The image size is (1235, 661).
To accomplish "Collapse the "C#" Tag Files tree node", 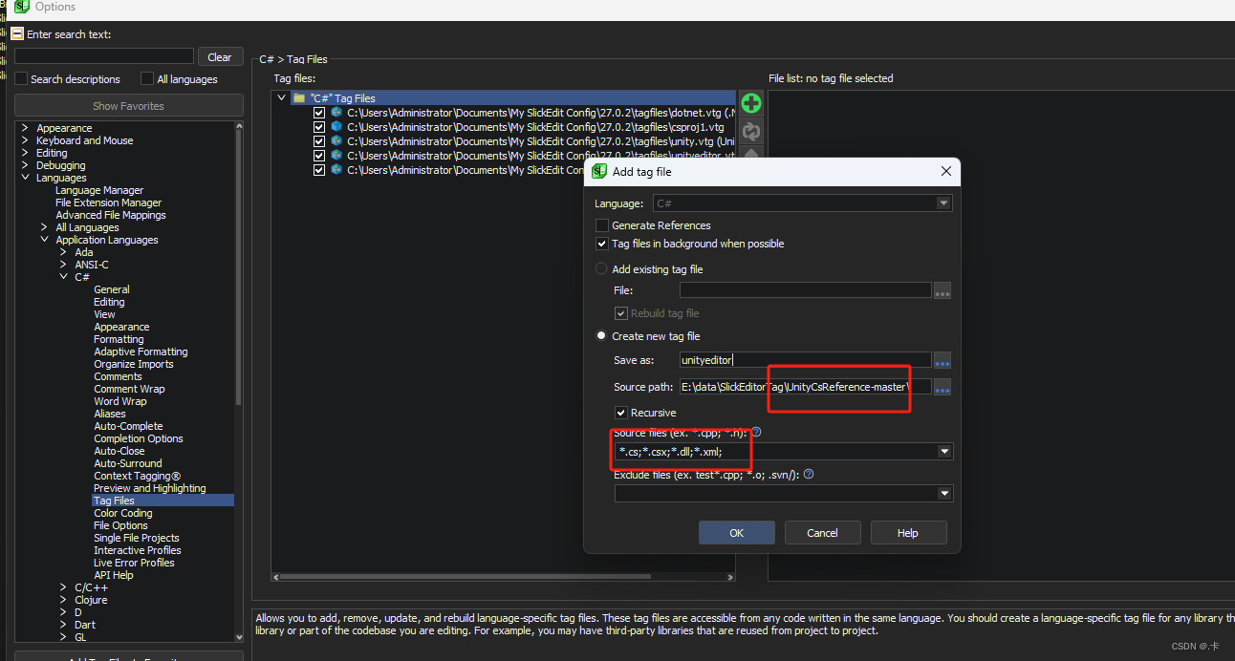I will point(281,98).
